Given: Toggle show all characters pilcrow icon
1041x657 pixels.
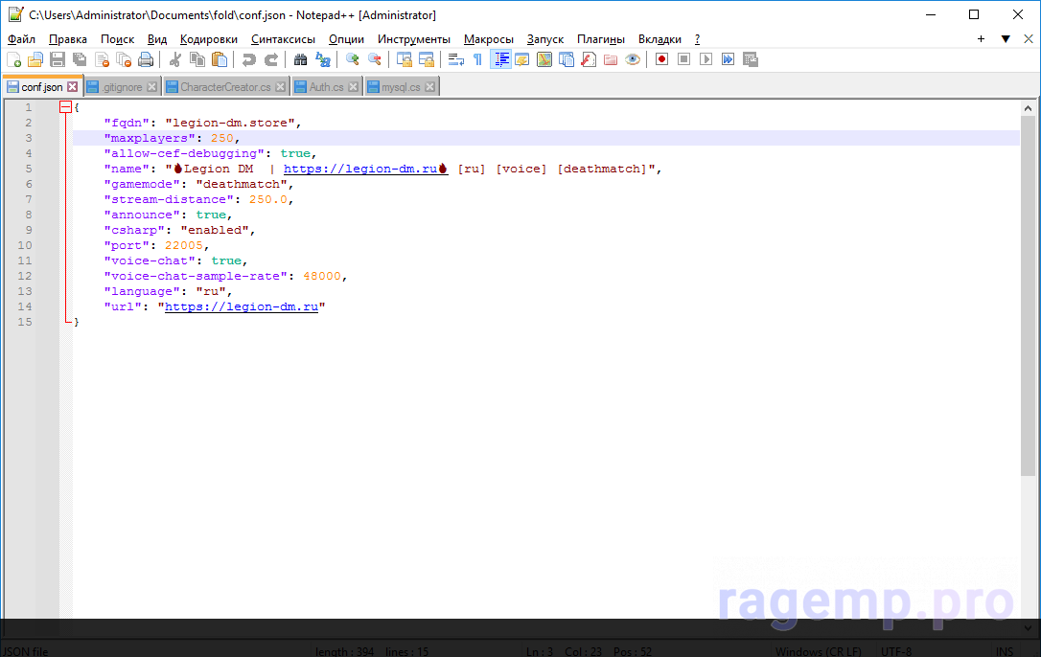Looking at the screenshot, I should click(x=478, y=59).
